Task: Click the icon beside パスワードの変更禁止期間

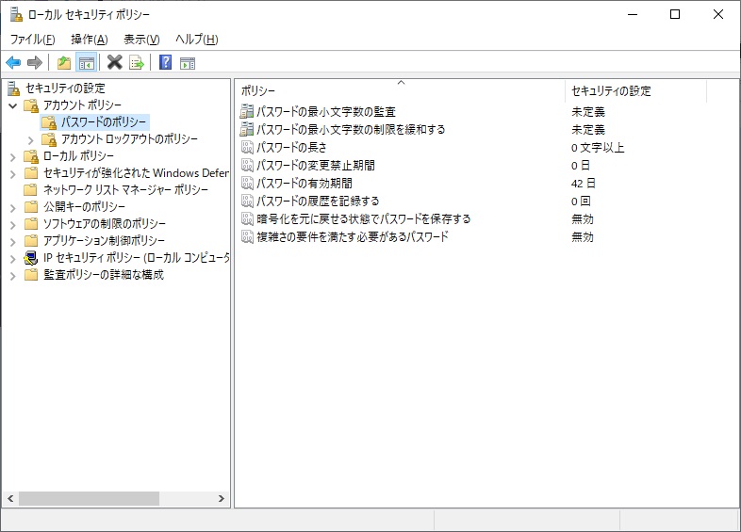Action: [247, 165]
